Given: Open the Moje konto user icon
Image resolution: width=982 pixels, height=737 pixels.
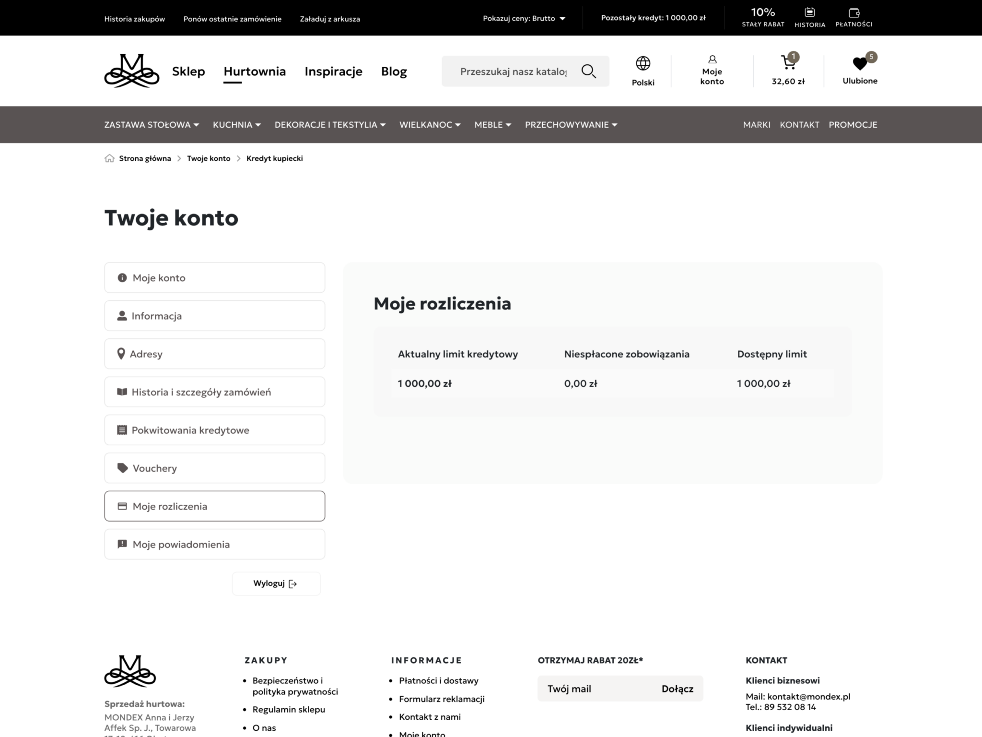Looking at the screenshot, I should (712, 59).
